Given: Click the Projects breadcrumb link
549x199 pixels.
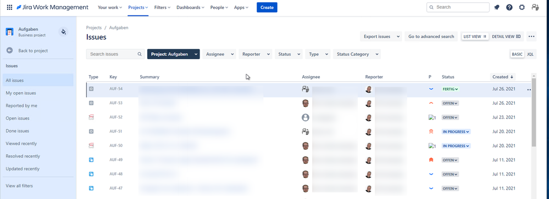Looking at the screenshot, I should pos(94,27).
